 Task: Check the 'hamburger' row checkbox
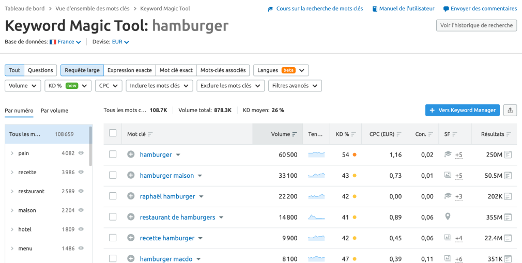(113, 154)
